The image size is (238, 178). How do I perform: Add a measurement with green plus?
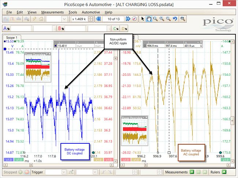192,172
